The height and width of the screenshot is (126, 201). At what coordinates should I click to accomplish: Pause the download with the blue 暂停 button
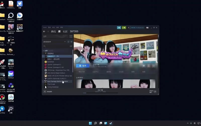pos(83,66)
